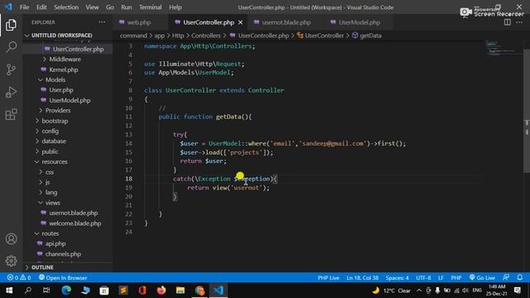This screenshot has height=298, width=530.
Task: Expand the database folder
Action: pyautogui.click(x=54, y=141)
